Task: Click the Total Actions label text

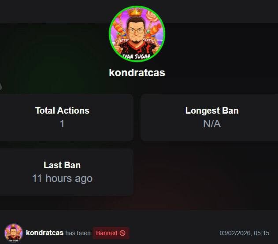Action: [x=62, y=111]
